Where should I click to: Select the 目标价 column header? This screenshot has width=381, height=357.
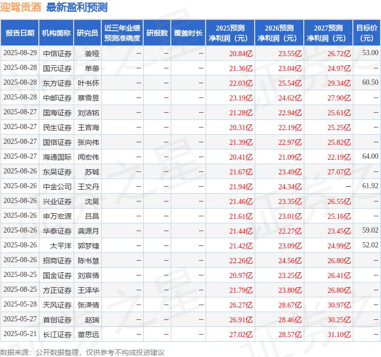pyautogui.click(x=367, y=33)
